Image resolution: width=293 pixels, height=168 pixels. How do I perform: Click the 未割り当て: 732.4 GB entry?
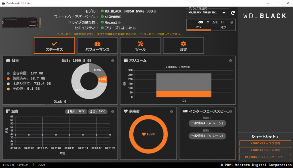click(x=31, y=84)
